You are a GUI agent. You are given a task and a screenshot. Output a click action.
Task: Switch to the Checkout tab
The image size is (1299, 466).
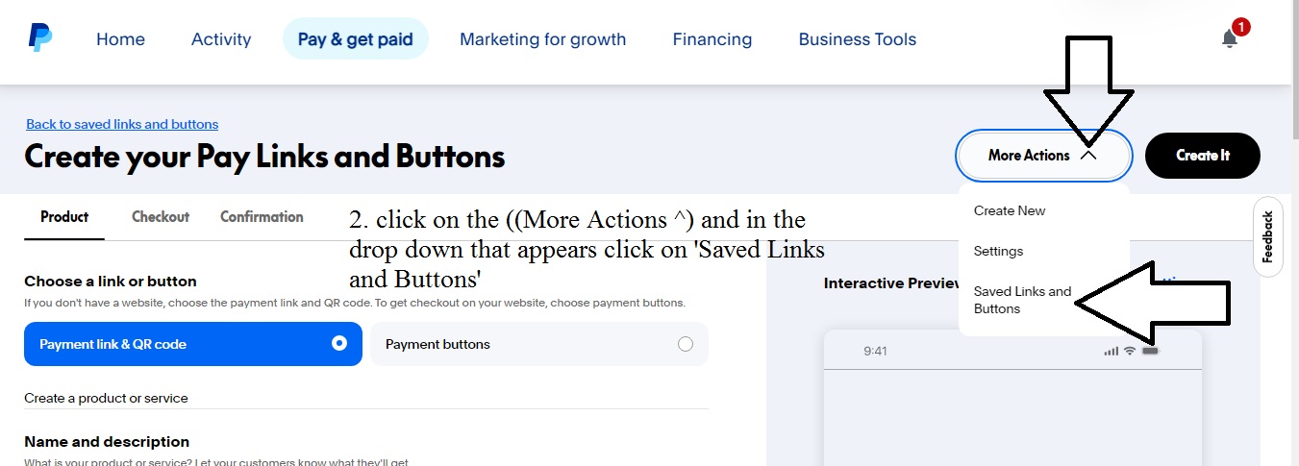tap(161, 217)
